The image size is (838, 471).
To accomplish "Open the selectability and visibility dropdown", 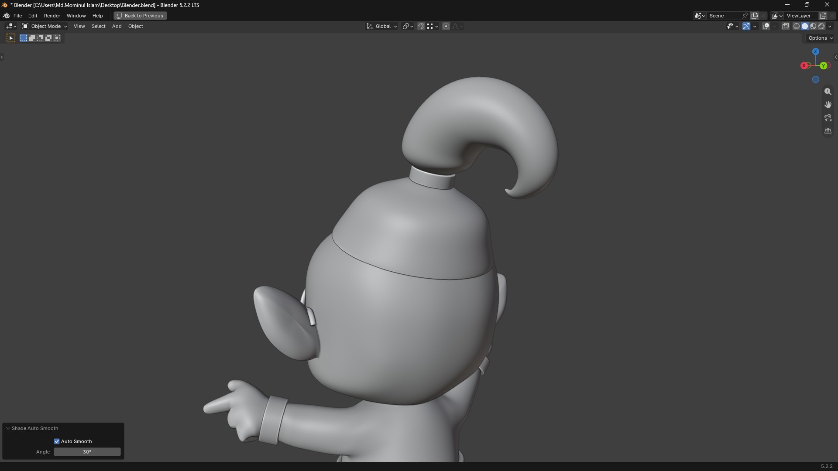I will 733,26.
